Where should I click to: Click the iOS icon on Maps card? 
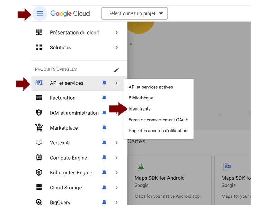click(x=227, y=166)
